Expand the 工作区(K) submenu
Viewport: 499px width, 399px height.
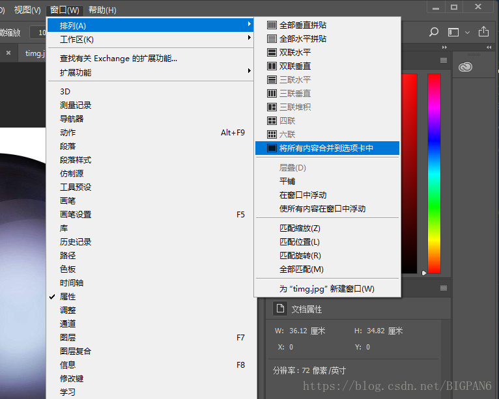coord(150,40)
